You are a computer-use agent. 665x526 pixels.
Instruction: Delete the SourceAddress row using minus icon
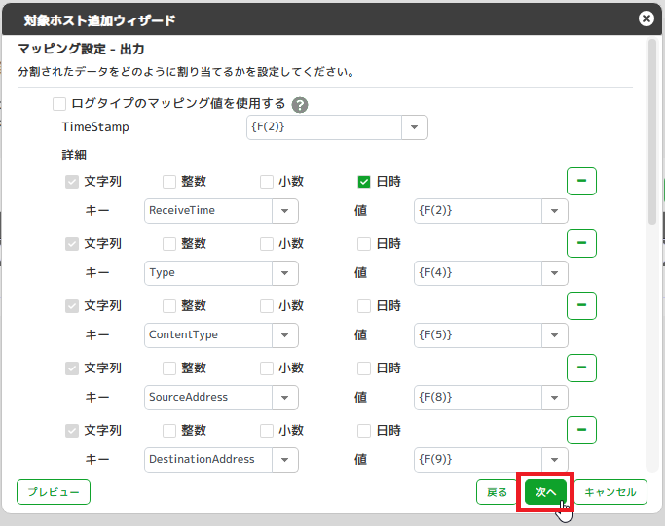581,368
